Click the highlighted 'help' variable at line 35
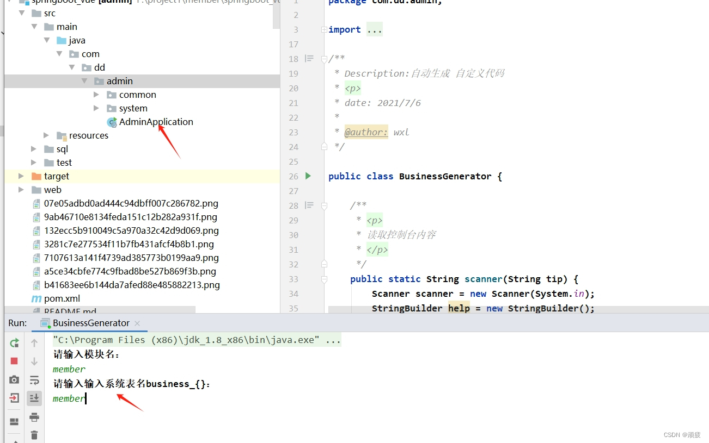This screenshot has height=443, width=709. click(x=459, y=308)
